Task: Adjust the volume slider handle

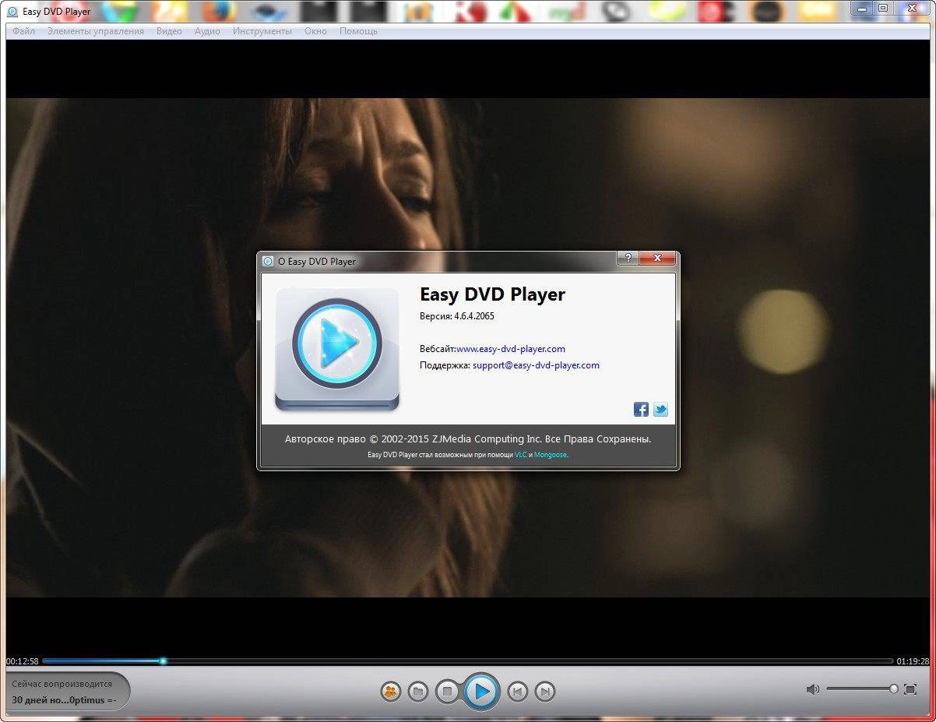Action: point(894,689)
